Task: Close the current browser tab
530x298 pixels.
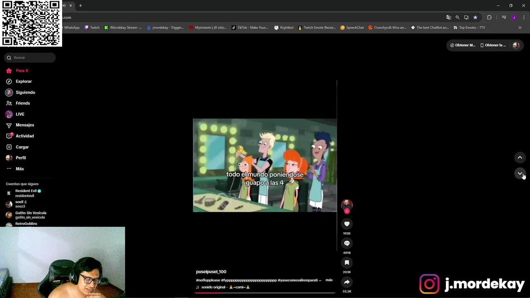Action: [x=70, y=6]
